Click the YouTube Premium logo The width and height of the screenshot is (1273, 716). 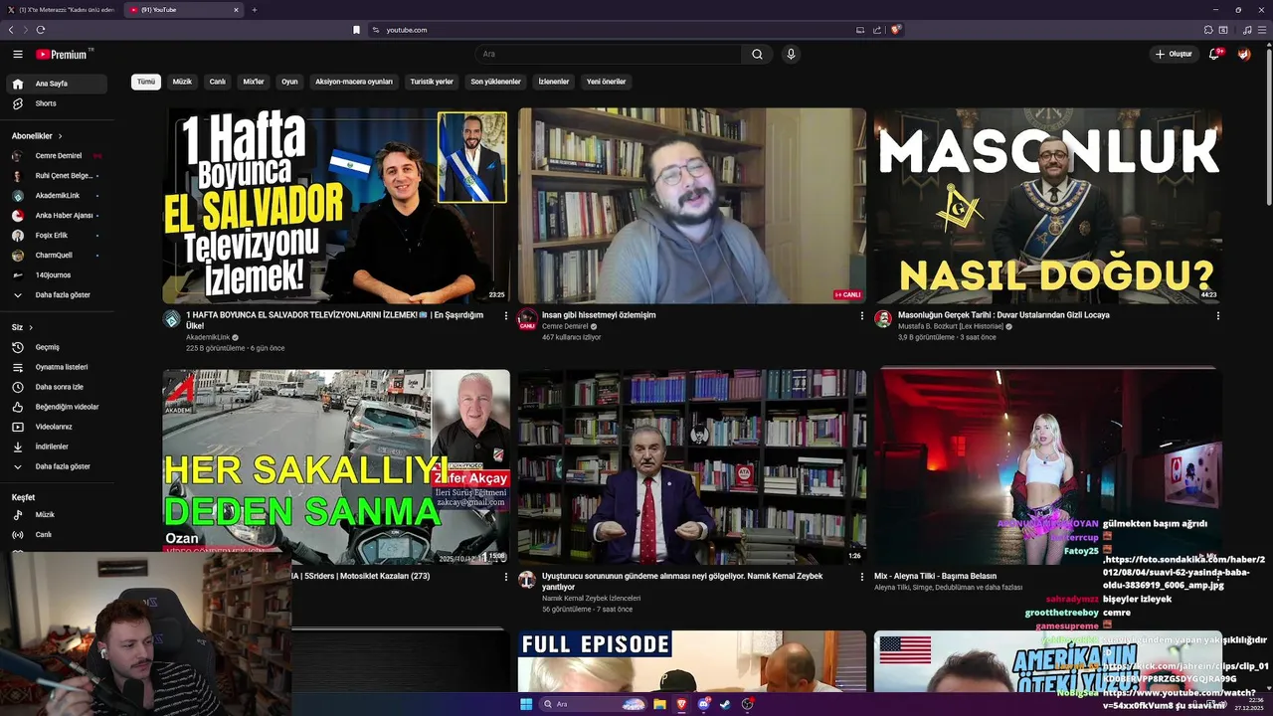pos(63,55)
